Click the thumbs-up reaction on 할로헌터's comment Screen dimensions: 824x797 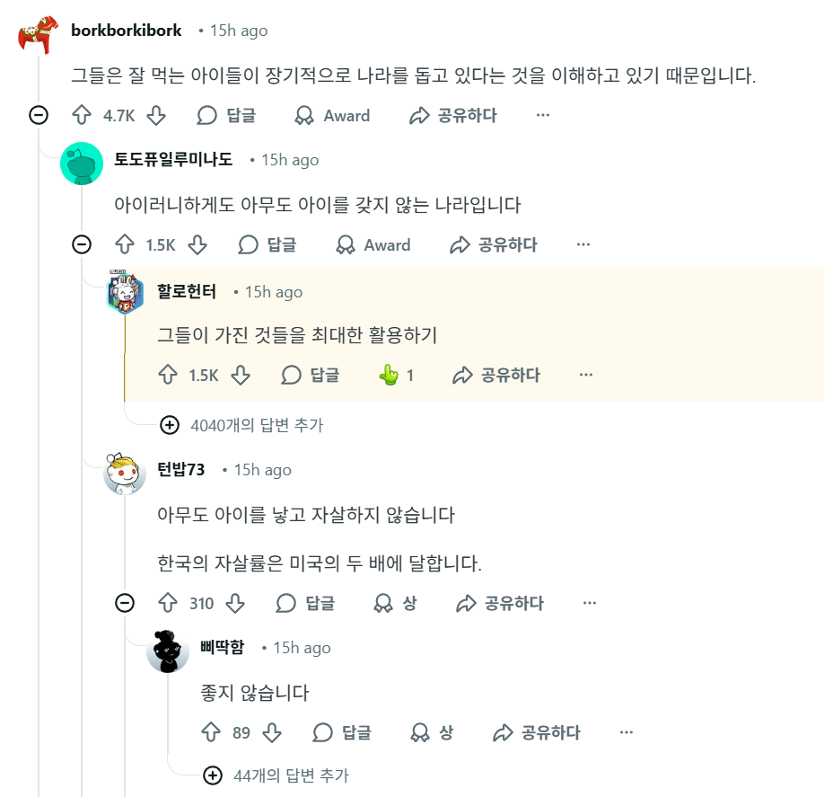[x=390, y=375]
